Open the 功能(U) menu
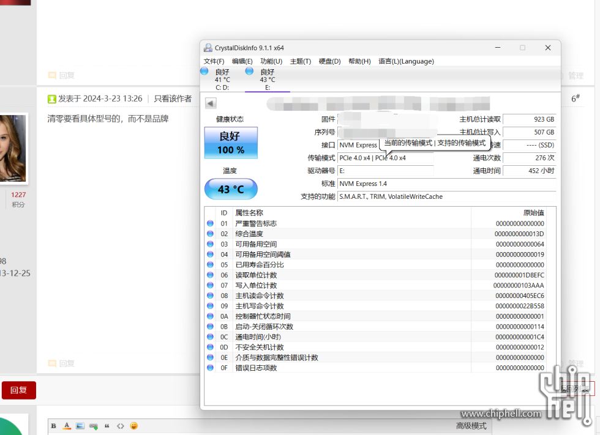This screenshot has width=600, height=435. pos(271,61)
